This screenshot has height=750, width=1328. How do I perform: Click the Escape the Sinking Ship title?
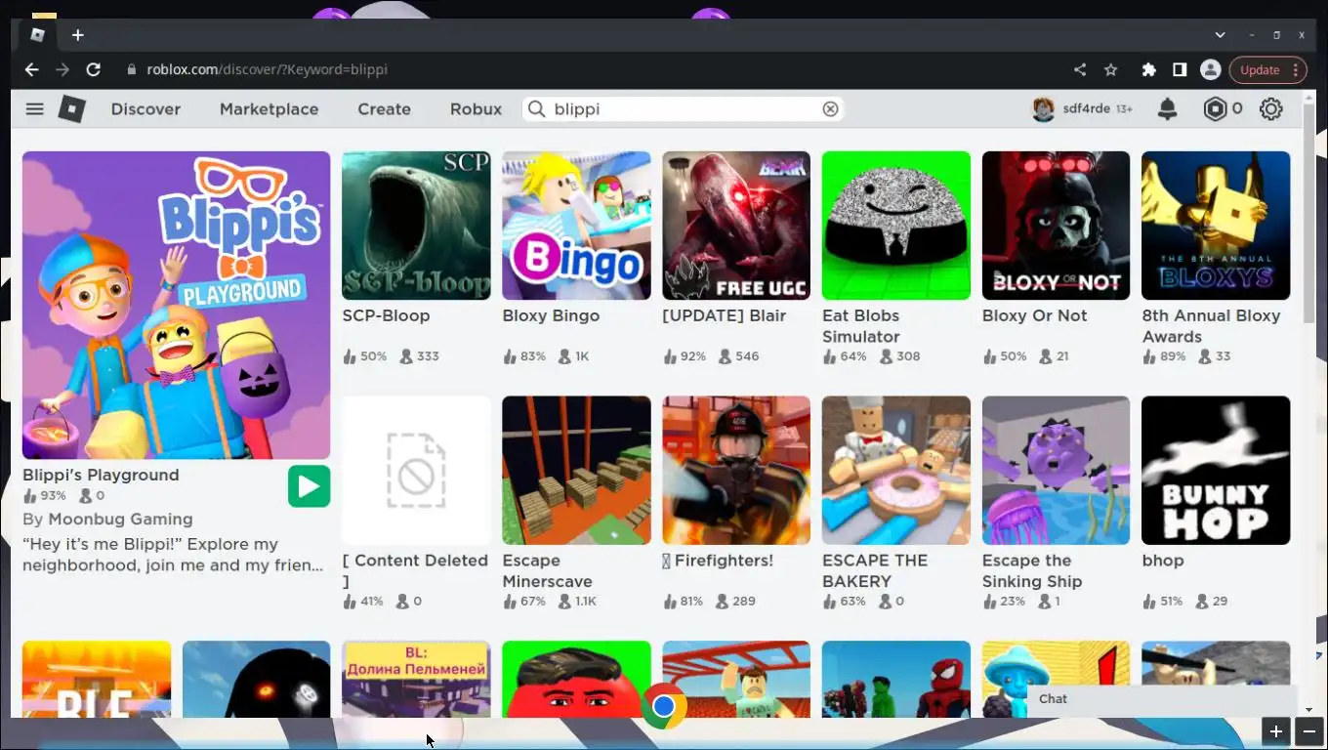click(1032, 570)
